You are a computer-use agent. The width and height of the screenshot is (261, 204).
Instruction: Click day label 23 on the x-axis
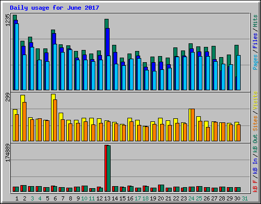(x=184, y=198)
